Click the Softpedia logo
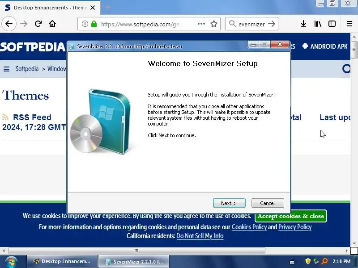Viewport: 358px width, 268px height. 33,46
